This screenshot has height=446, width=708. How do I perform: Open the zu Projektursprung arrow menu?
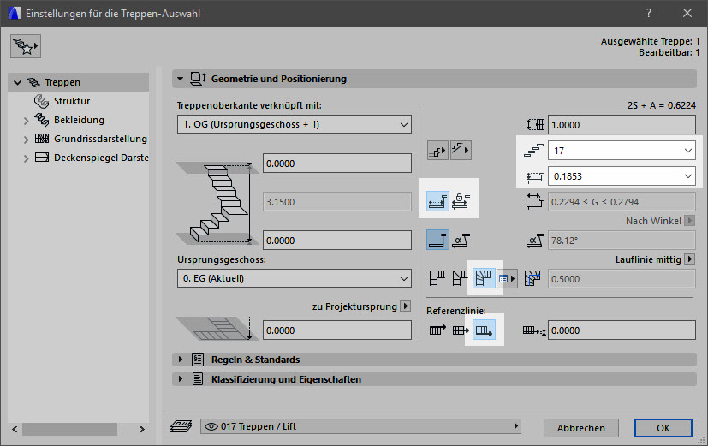pyautogui.click(x=406, y=306)
